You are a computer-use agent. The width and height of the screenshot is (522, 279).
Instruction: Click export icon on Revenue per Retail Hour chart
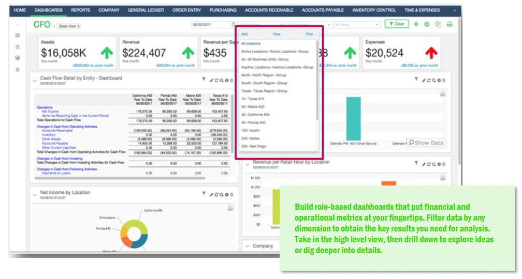coord(442,178)
